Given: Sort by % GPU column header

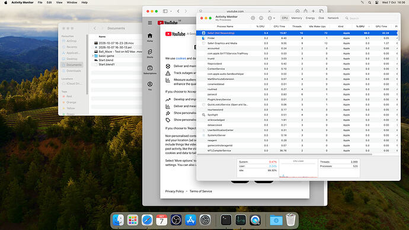Looking at the screenshot, I should click(361, 26).
